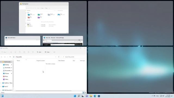Open the See more three-dots menu

(54, 52)
